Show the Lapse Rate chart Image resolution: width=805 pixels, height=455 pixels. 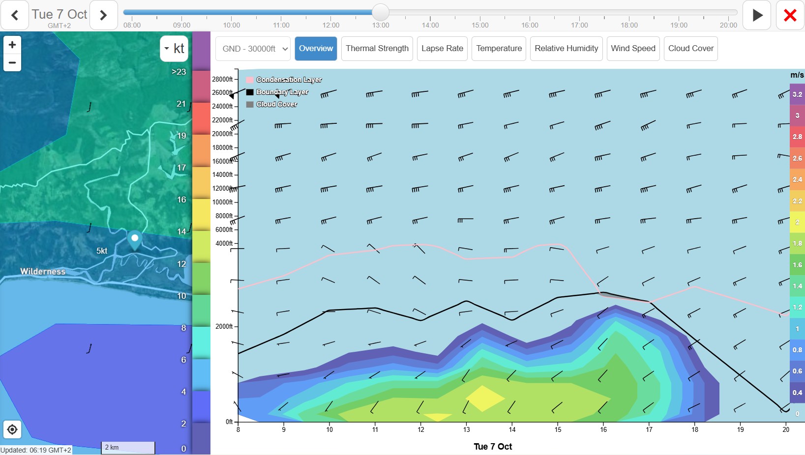tap(442, 49)
